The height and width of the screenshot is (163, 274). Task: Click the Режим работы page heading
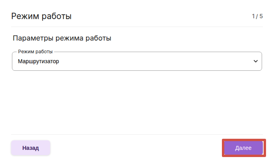pos(41,16)
